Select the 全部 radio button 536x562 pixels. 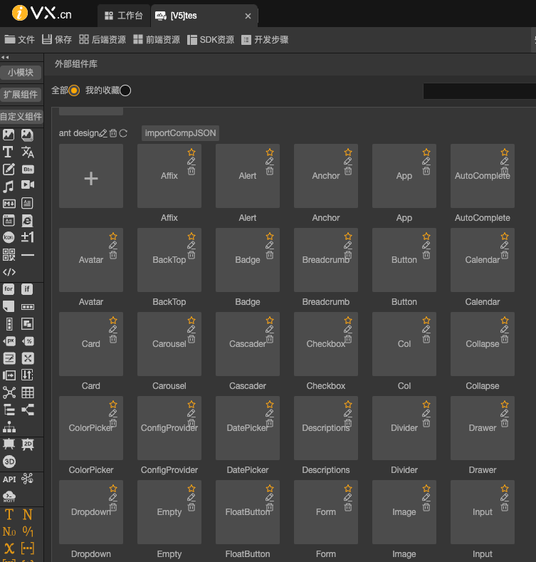74,90
